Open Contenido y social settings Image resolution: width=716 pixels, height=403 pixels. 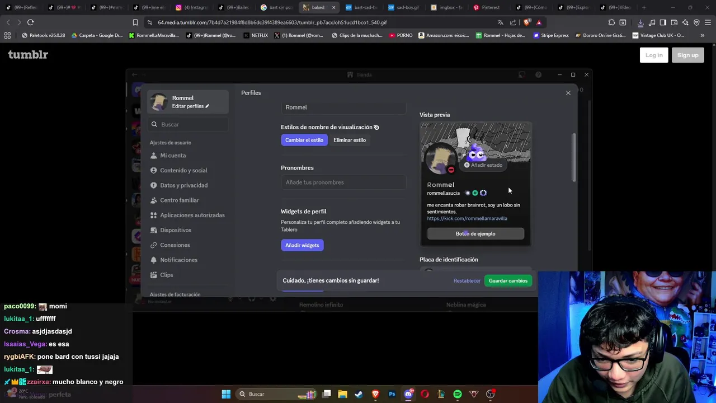(x=183, y=170)
